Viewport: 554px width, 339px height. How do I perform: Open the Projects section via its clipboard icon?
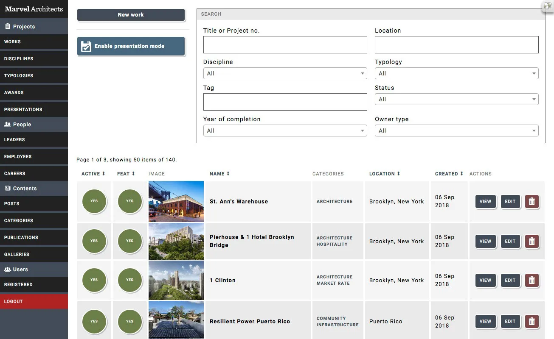[x=7, y=26]
